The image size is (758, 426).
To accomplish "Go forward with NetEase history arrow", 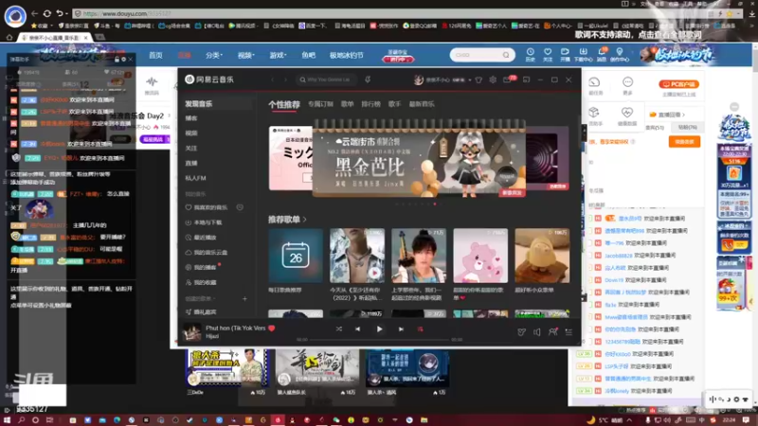I will [285, 80].
